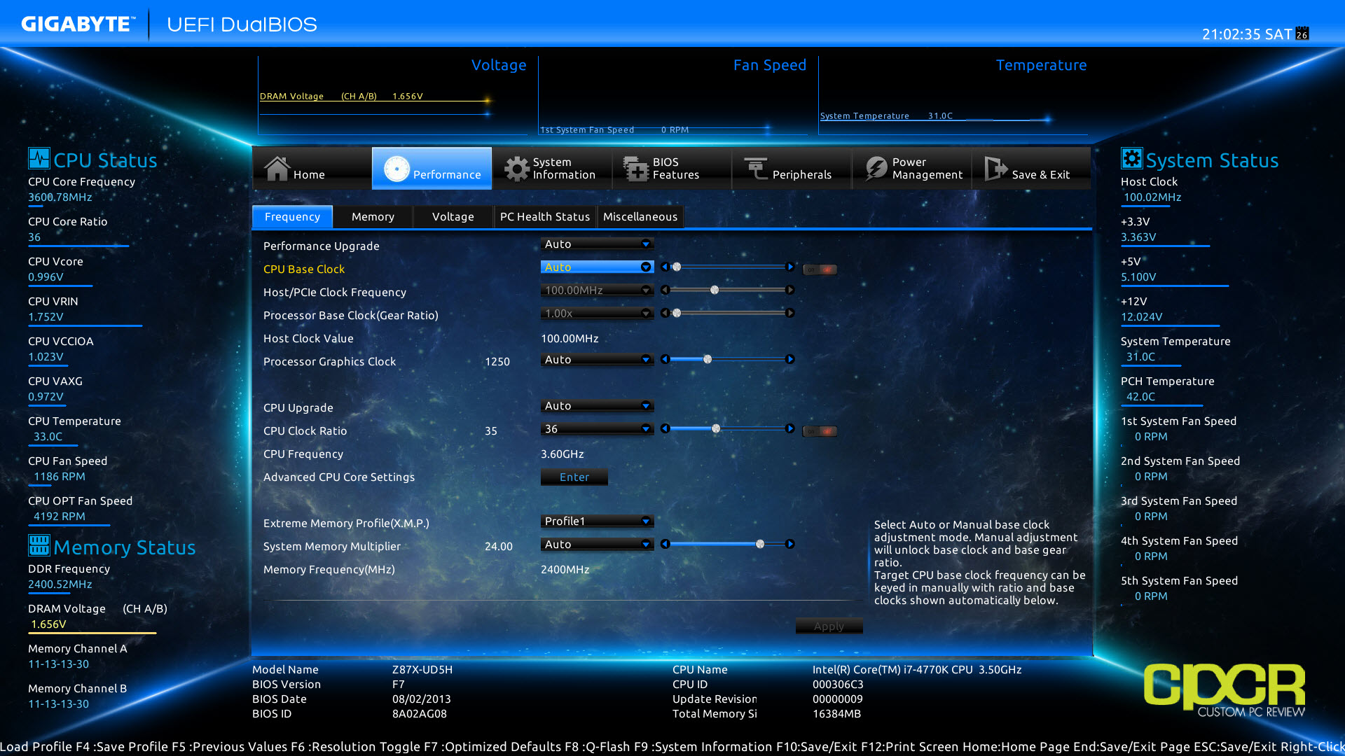Decrease Processor Base Clock Gear Ratio arrow
Screen dimensions: 1345x756
click(665, 313)
